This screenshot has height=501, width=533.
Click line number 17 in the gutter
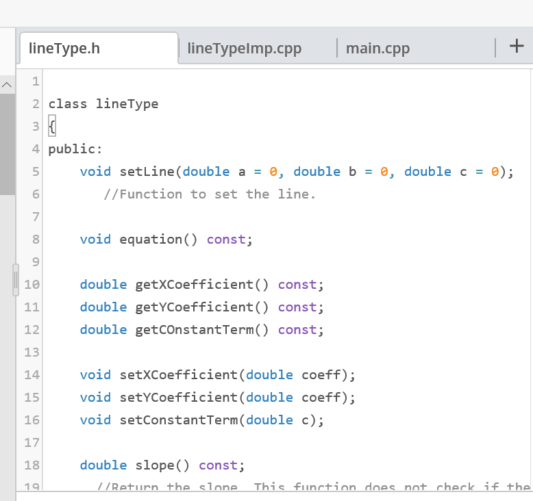tap(32, 443)
